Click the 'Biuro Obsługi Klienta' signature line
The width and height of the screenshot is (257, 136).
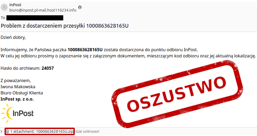pyautogui.click(x=22, y=93)
